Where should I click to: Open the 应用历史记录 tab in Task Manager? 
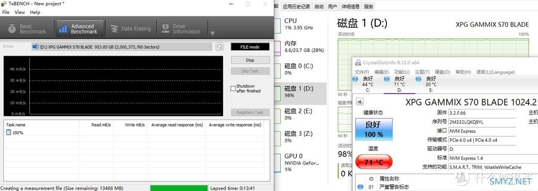[x=296, y=6]
